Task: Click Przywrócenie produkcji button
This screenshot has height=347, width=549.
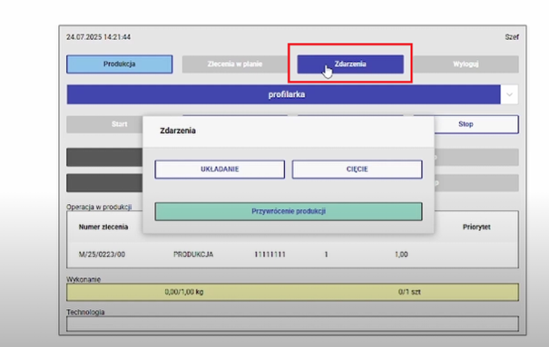Action: pos(289,211)
